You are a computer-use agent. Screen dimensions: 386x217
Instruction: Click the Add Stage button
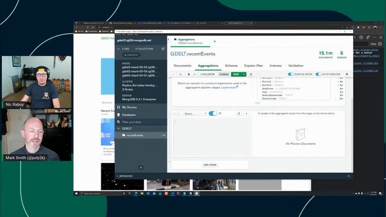click(210, 165)
